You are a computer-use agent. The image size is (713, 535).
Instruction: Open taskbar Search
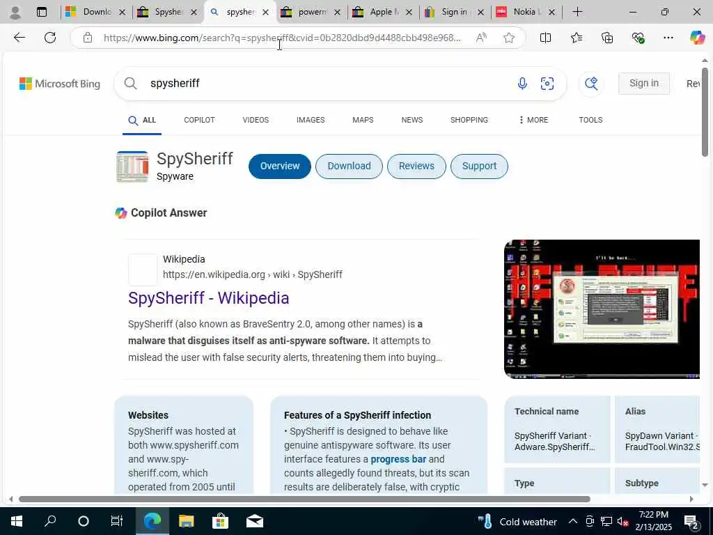[50, 521]
